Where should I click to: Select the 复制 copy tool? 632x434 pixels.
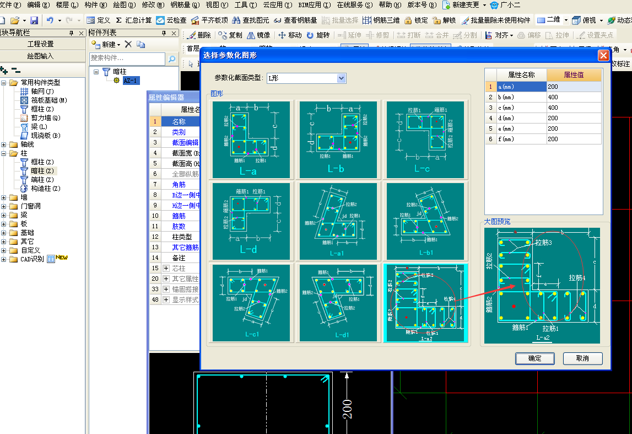(230, 35)
